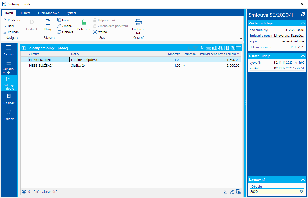Collapse the Základní údaje panel section

(x=303, y=23)
